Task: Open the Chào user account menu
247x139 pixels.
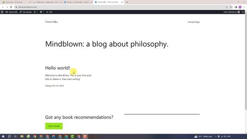Action: (232, 12)
